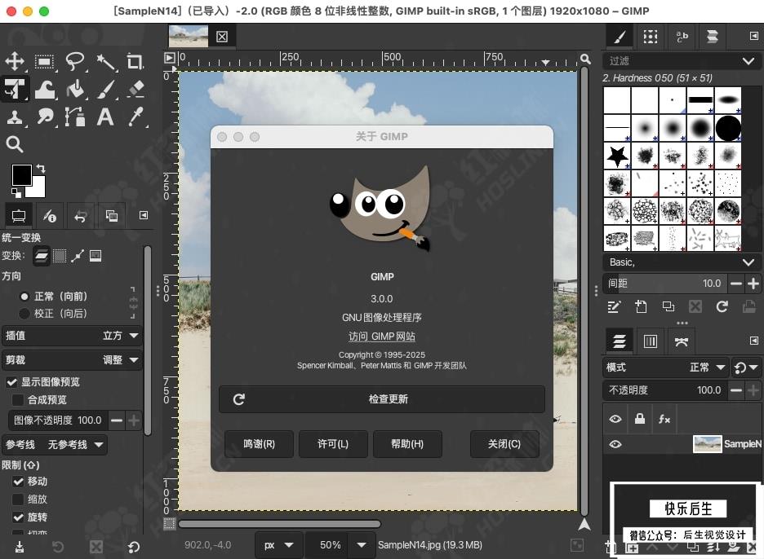Screen dimensions: 764x559
Task: Select the Paintbrush tool
Action: (105, 90)
